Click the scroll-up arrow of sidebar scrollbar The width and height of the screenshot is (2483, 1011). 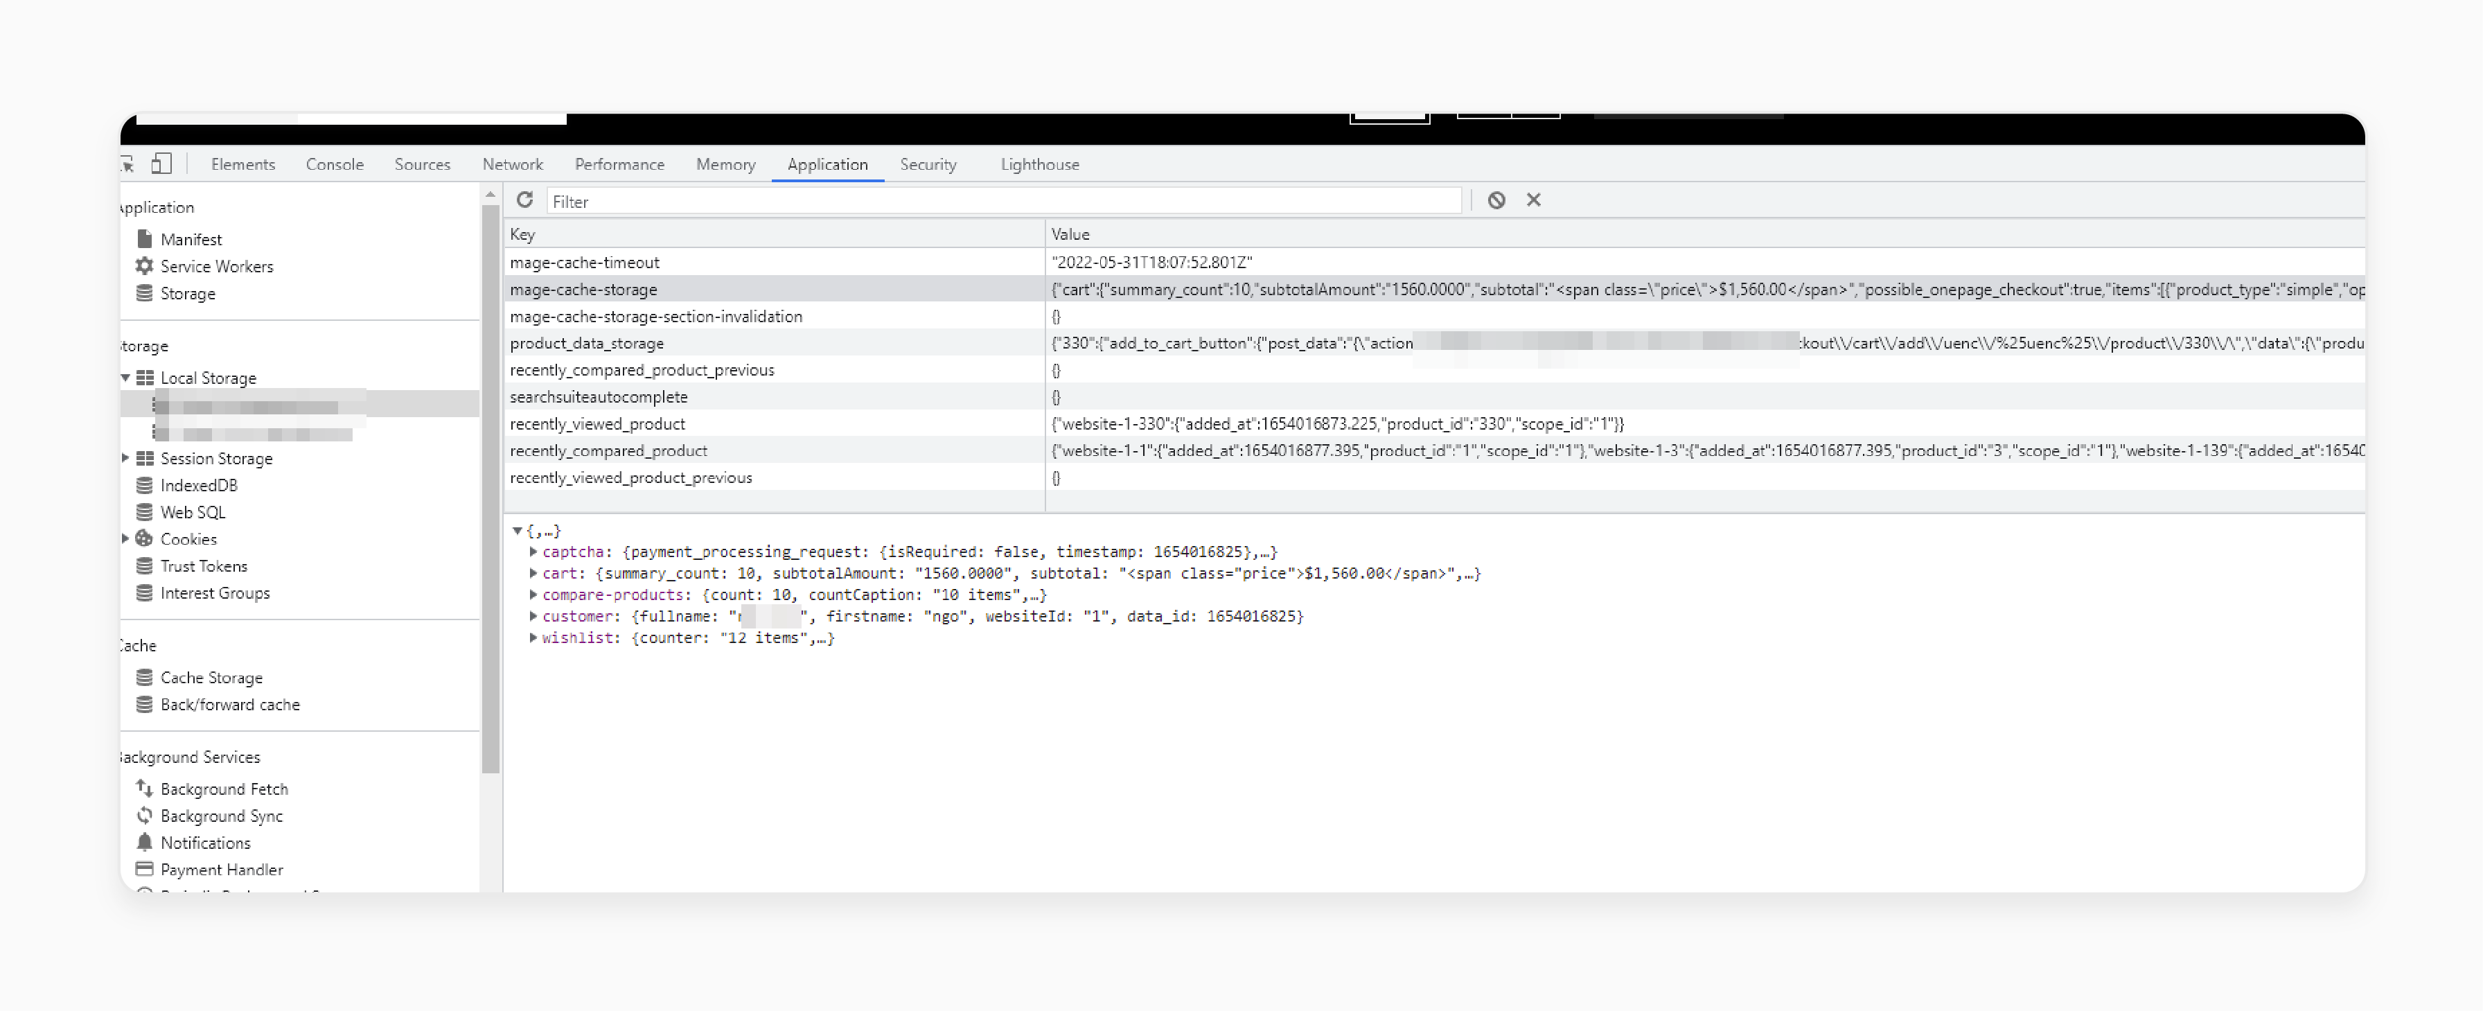(490, 194)
